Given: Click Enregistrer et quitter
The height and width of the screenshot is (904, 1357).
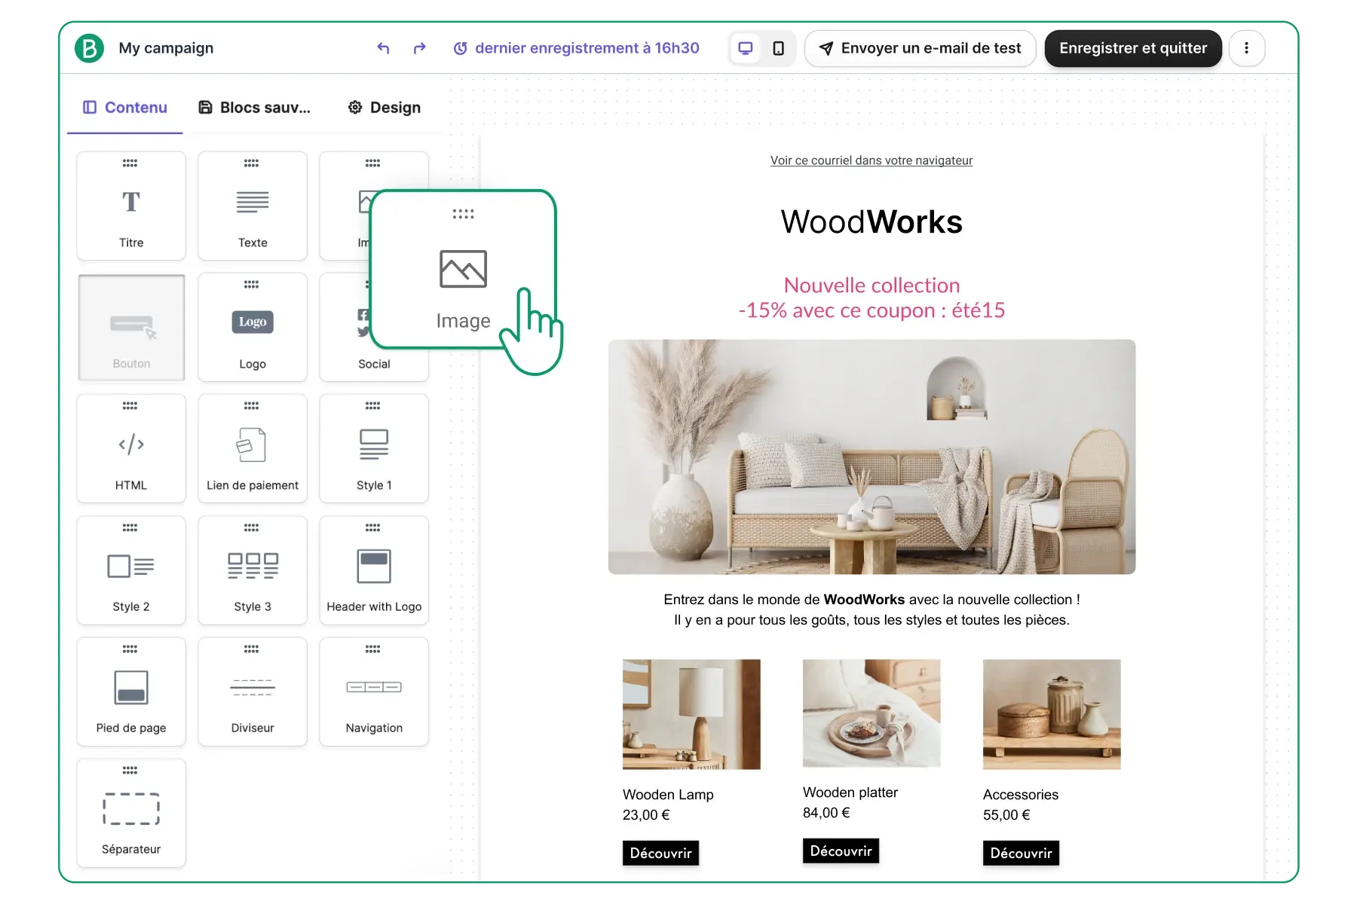Looking at the screenshot, I should coord(1132,47).
